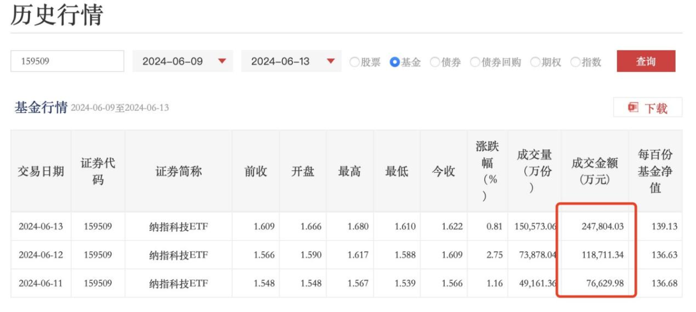
Task: Click the turnover value 118,711.34
Action: (603, 255)
